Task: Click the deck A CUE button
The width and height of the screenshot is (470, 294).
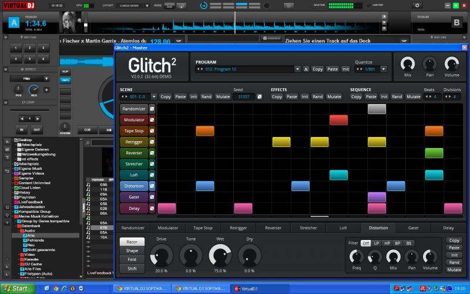Action: 87,130
